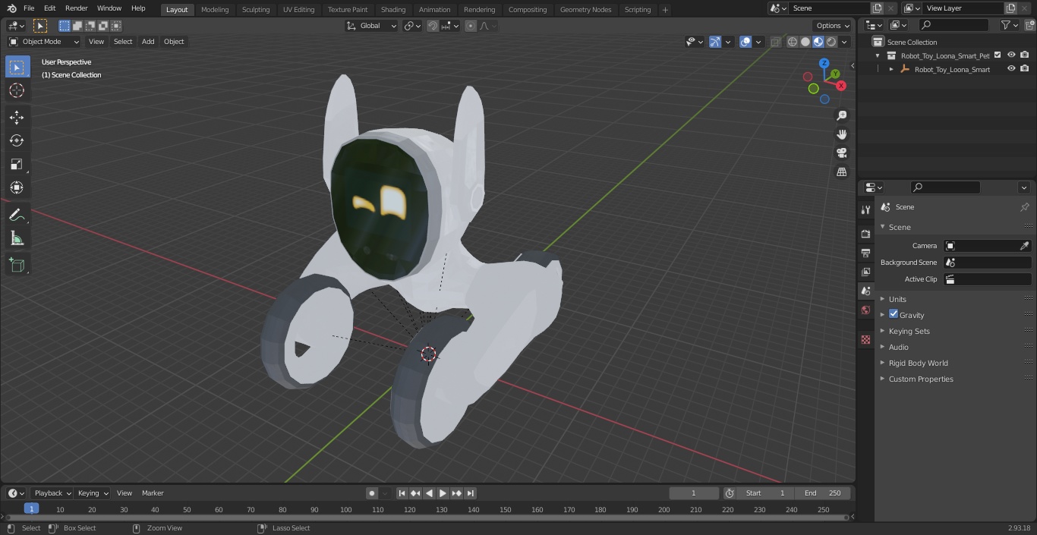The image size is (1037, 535).
Task: Switch to the UV Editing workspace tab
Action: (298, 10)
